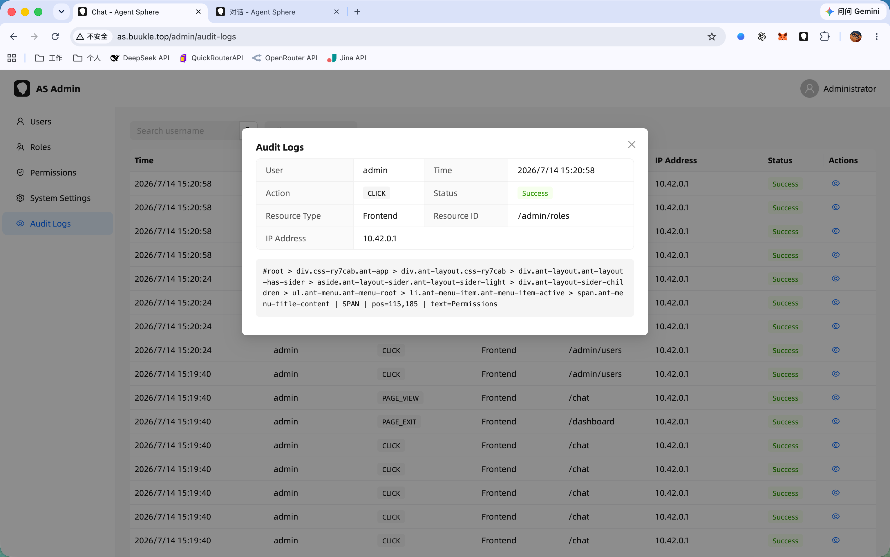Click the IP Address column header
This screenshot has width=890, height=557.
coord(676,160)
